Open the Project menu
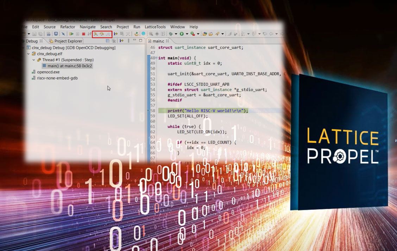397x251 pixels. [122, 27]
